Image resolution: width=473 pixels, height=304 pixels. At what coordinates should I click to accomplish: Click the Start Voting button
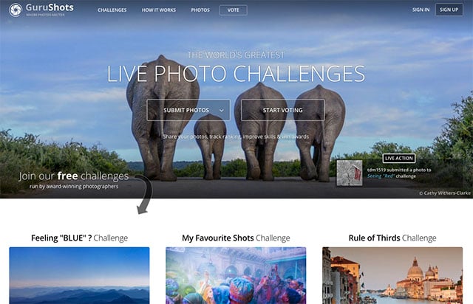tap(282, 110)
